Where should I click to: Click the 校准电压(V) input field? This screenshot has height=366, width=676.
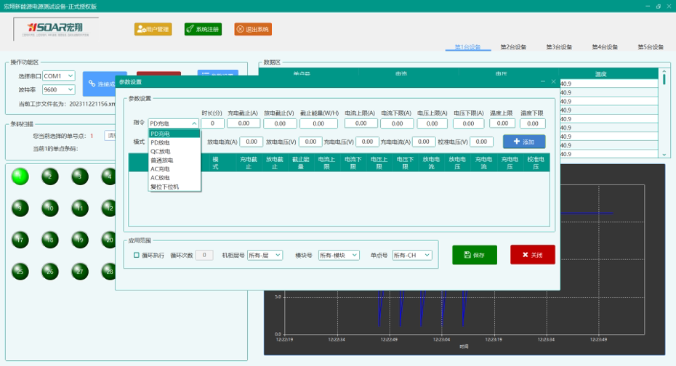tap(481, 142)
